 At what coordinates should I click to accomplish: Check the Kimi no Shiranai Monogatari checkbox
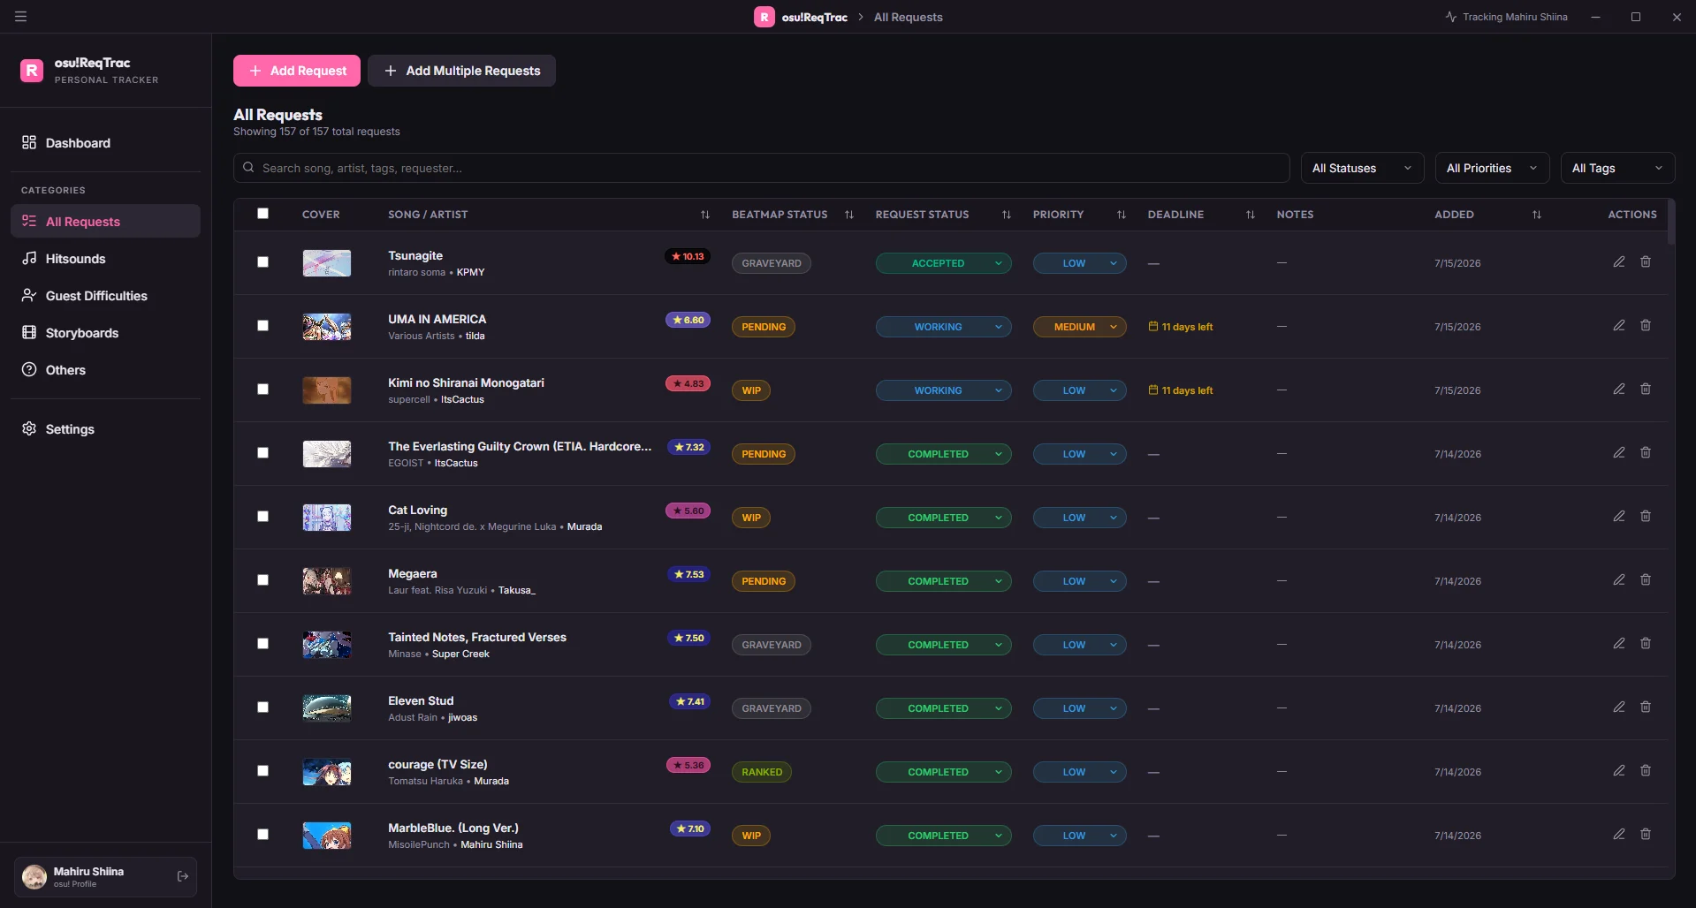(x=262, y=390)
